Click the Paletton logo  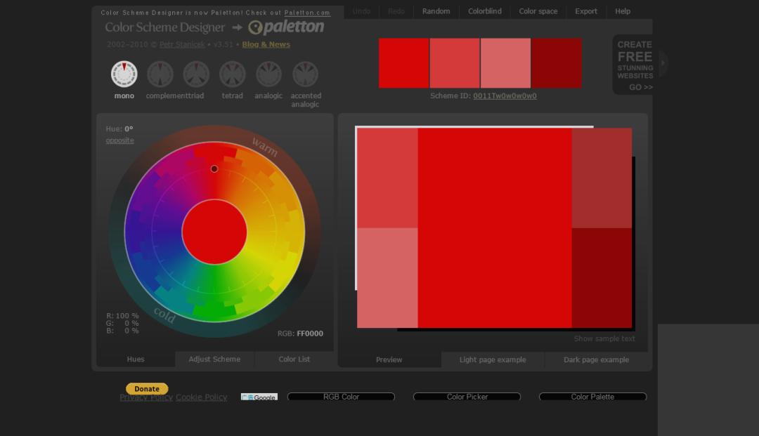click(x=286, y=27)
